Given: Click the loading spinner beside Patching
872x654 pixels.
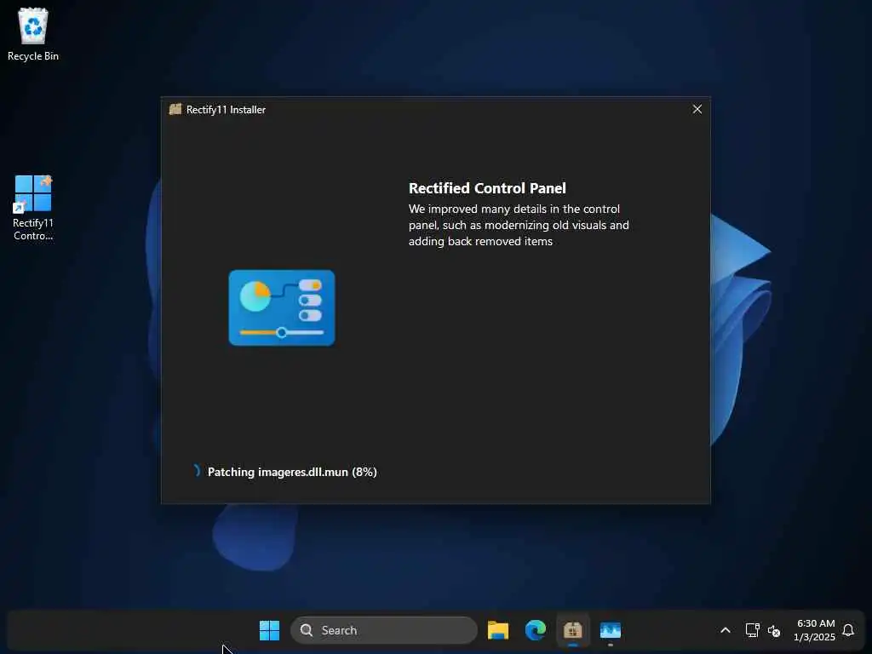Looking at the screenshot, I should point(196,471).
